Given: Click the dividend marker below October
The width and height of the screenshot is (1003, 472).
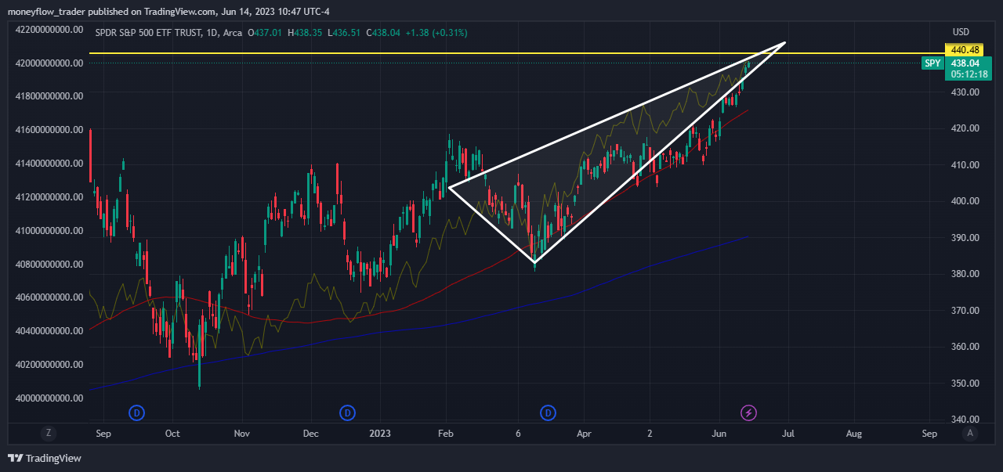Looking at the screenshot, I should click(x=137, y=412).
